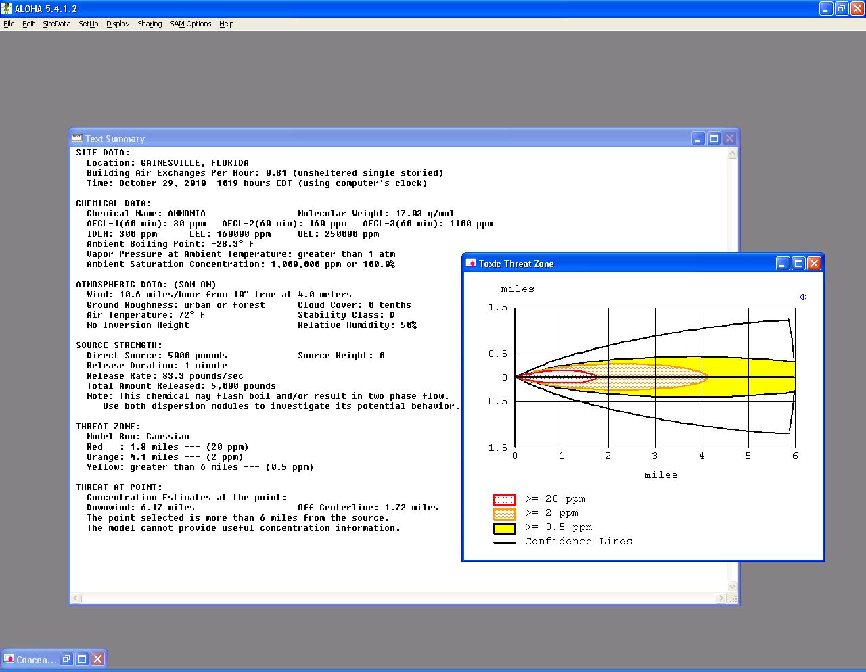Click 'Off Centerline: 1.72 miles' text
Screen dimensions: 866x672
pos(368,508)
